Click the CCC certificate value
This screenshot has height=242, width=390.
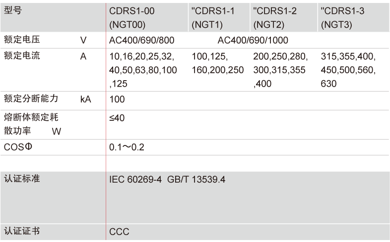click(x=119, y=231)
